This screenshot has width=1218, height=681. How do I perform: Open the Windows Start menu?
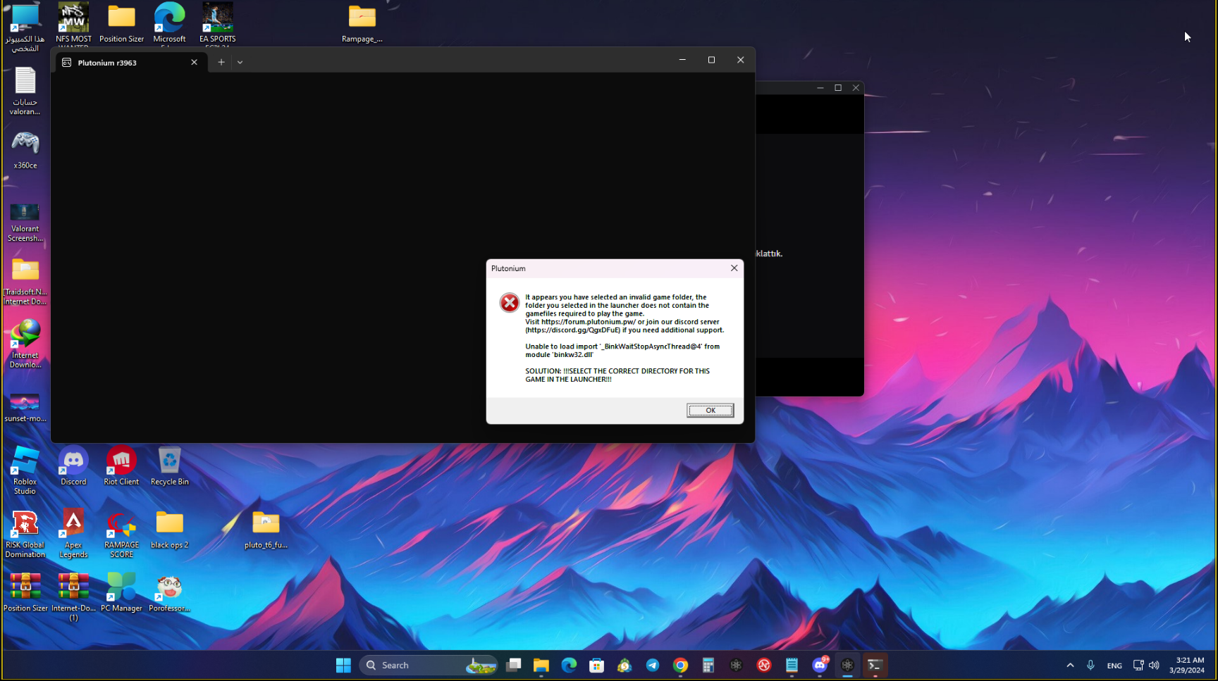click(x=343, y=666)
